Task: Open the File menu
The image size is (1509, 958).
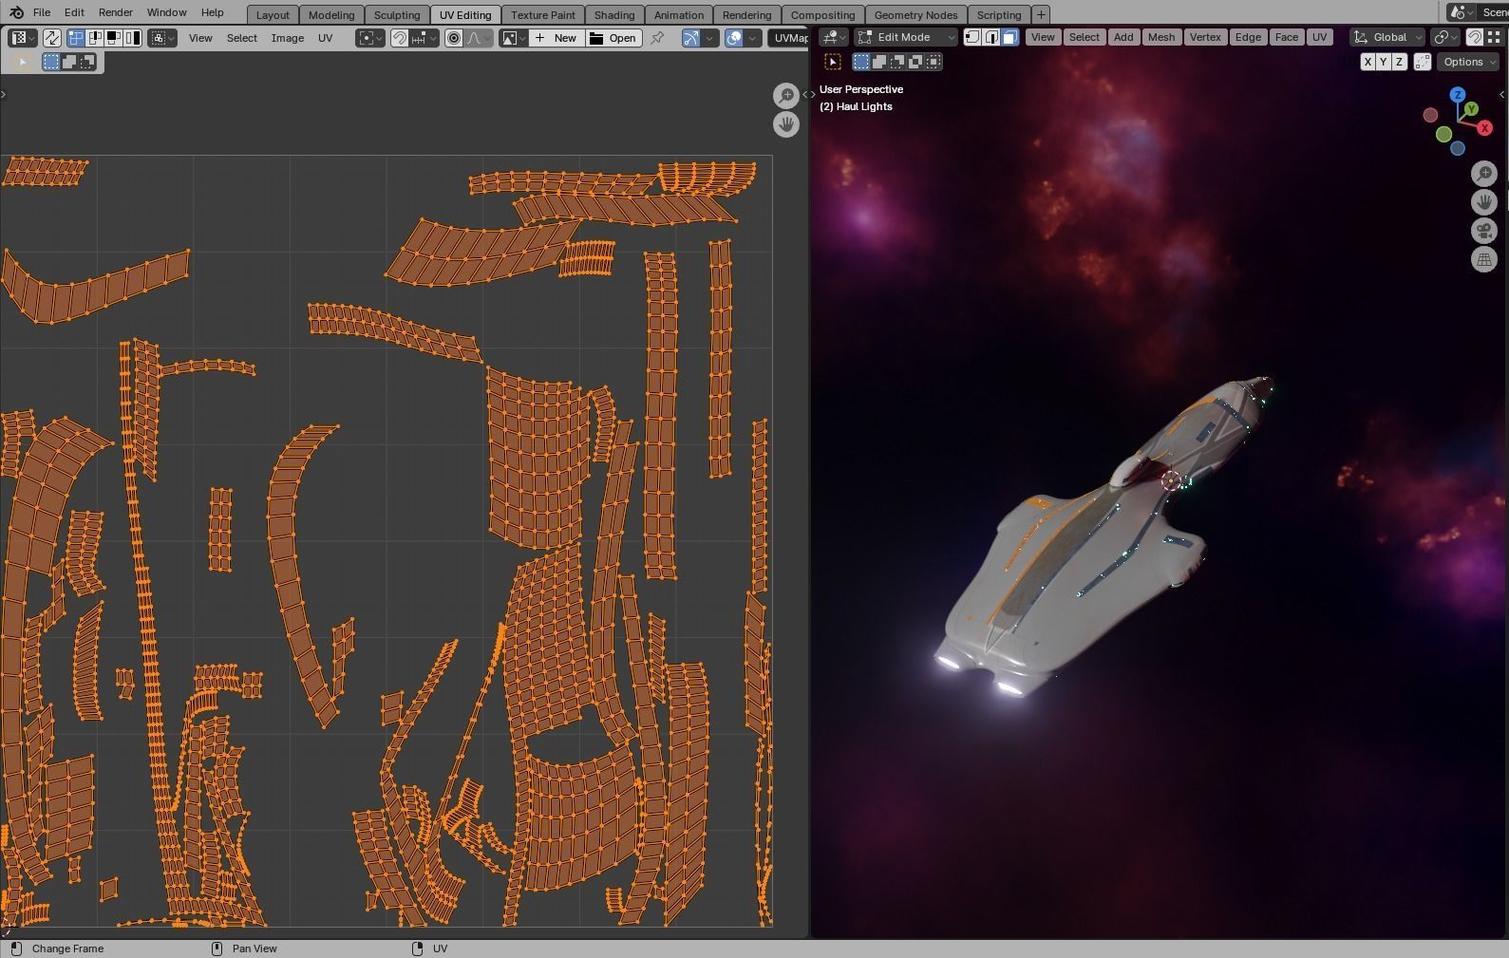Action: coord(42,12)
